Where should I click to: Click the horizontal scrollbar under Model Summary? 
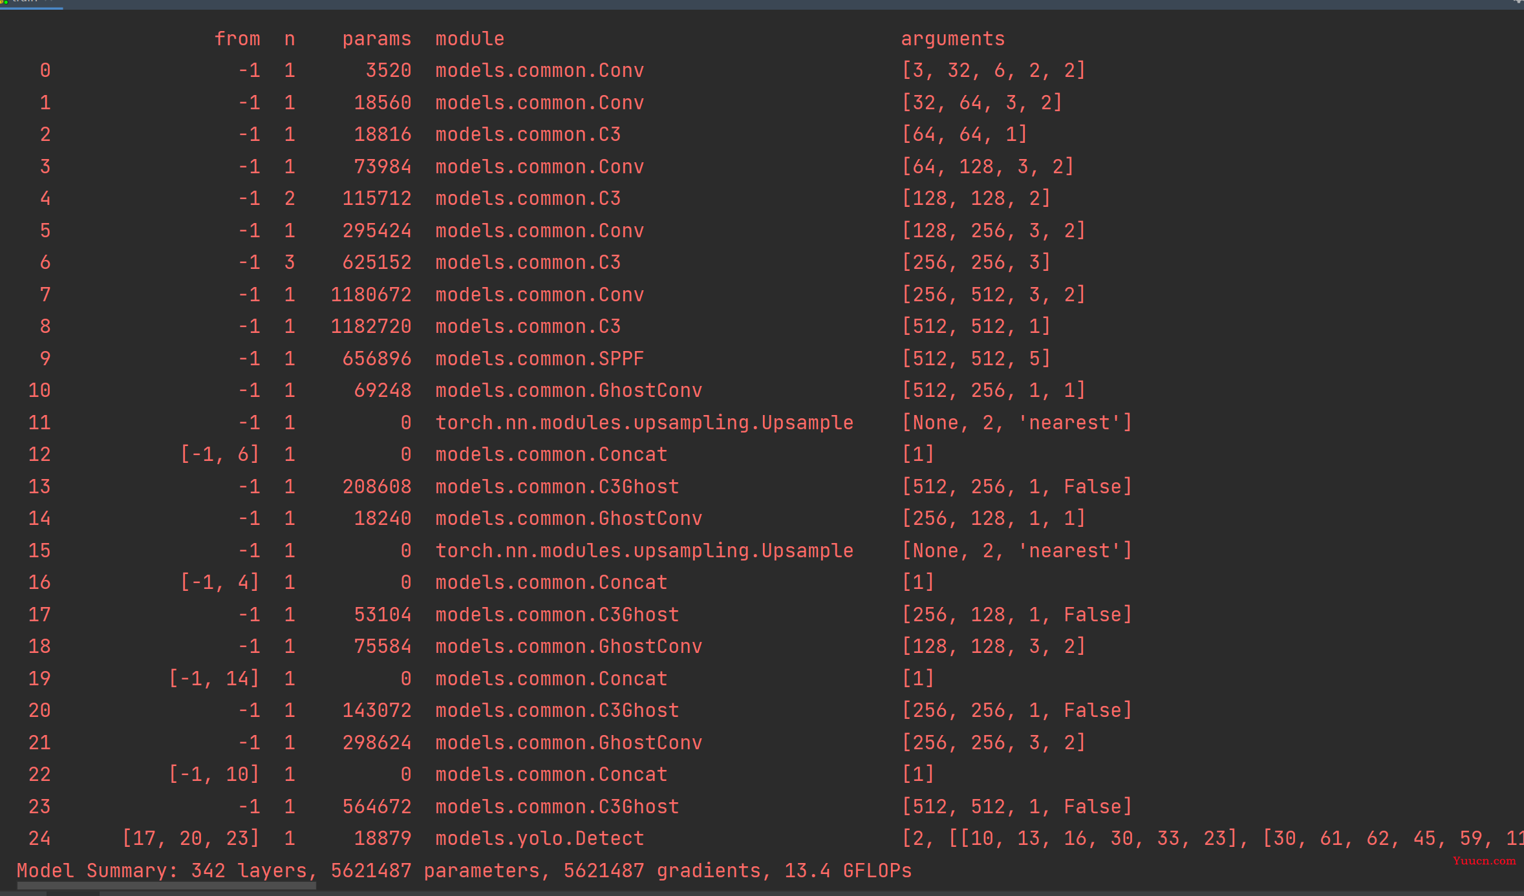pyautogui.click(x=166, y=886)
